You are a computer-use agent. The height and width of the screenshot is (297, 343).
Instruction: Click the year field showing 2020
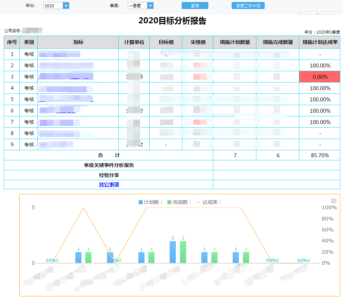[53, 6]
